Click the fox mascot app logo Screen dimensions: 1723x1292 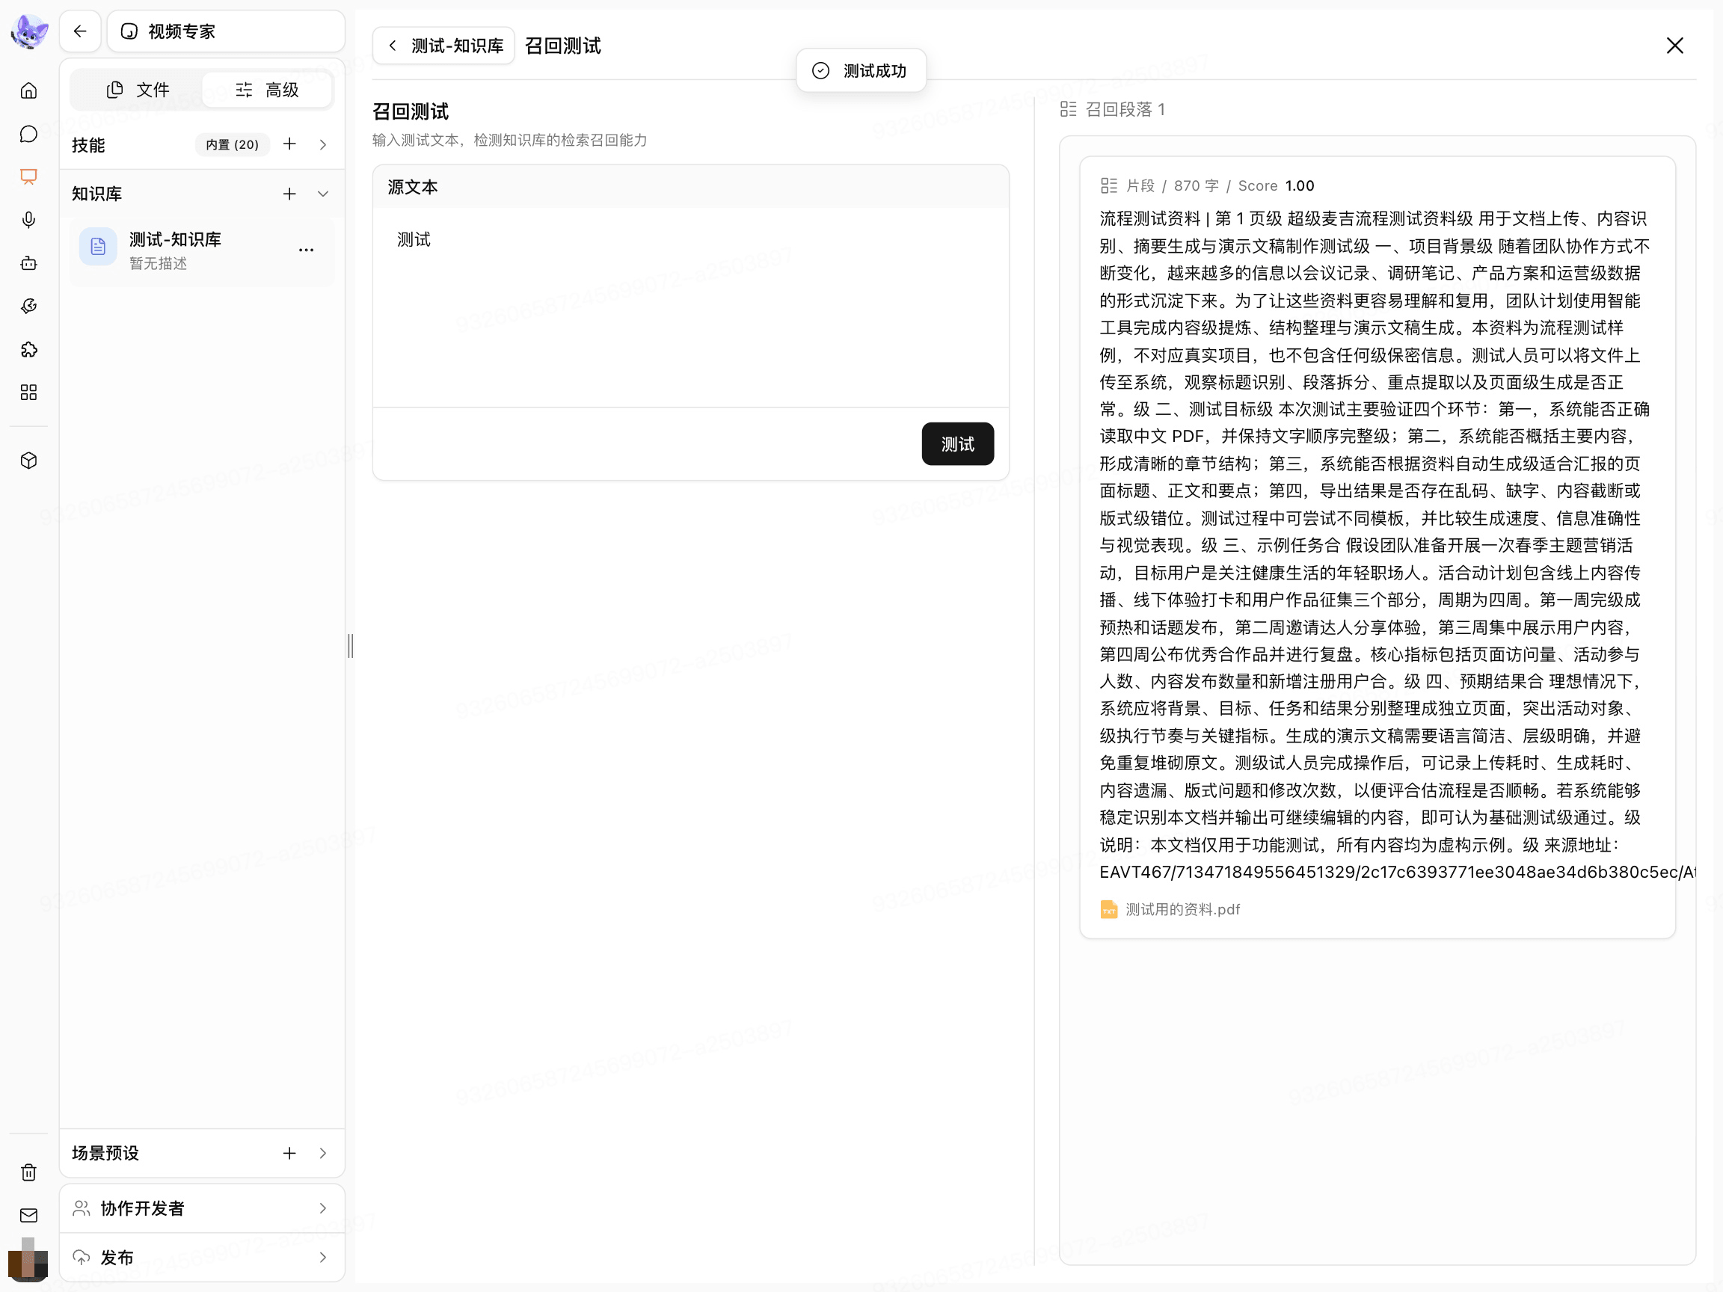[x=30, y=32]
